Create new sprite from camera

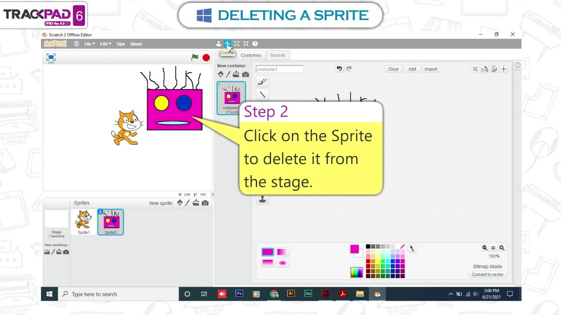(x=205, y=203)
